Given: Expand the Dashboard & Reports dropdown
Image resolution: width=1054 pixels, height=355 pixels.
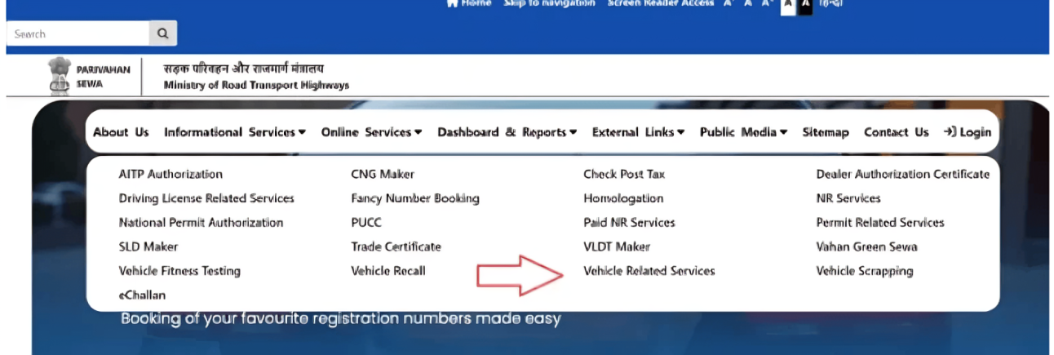Looking at the screenshot, I should pos(507,132).
